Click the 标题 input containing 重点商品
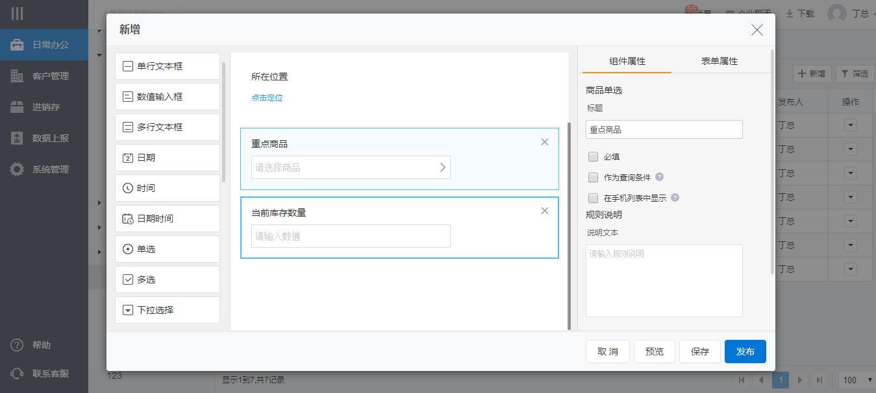The width and height of the screenshot is (876, 393). [664, 130]
